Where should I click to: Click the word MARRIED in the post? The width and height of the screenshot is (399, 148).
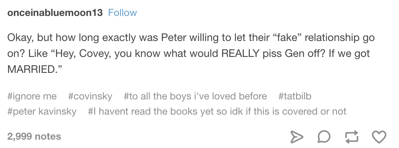pos(31,69)
